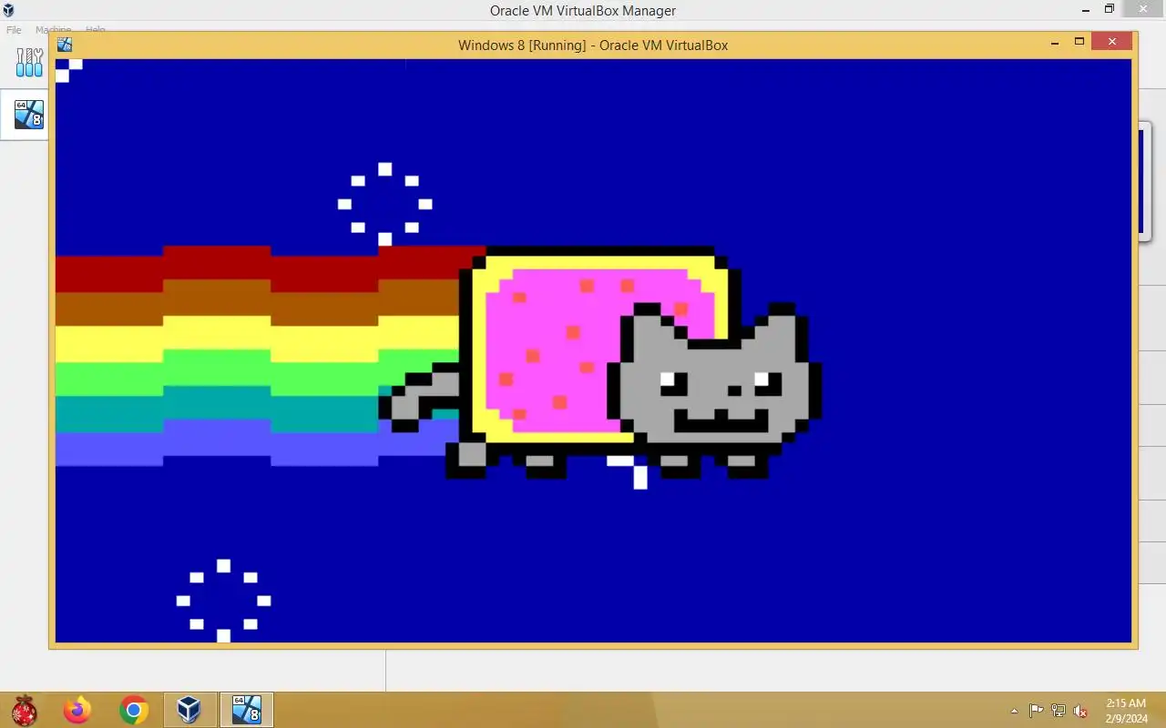Image resolution: width=1166 pixels, height=728 pixels.
Task: Open the Start button on the taskbar
Action: click(24, 710)
